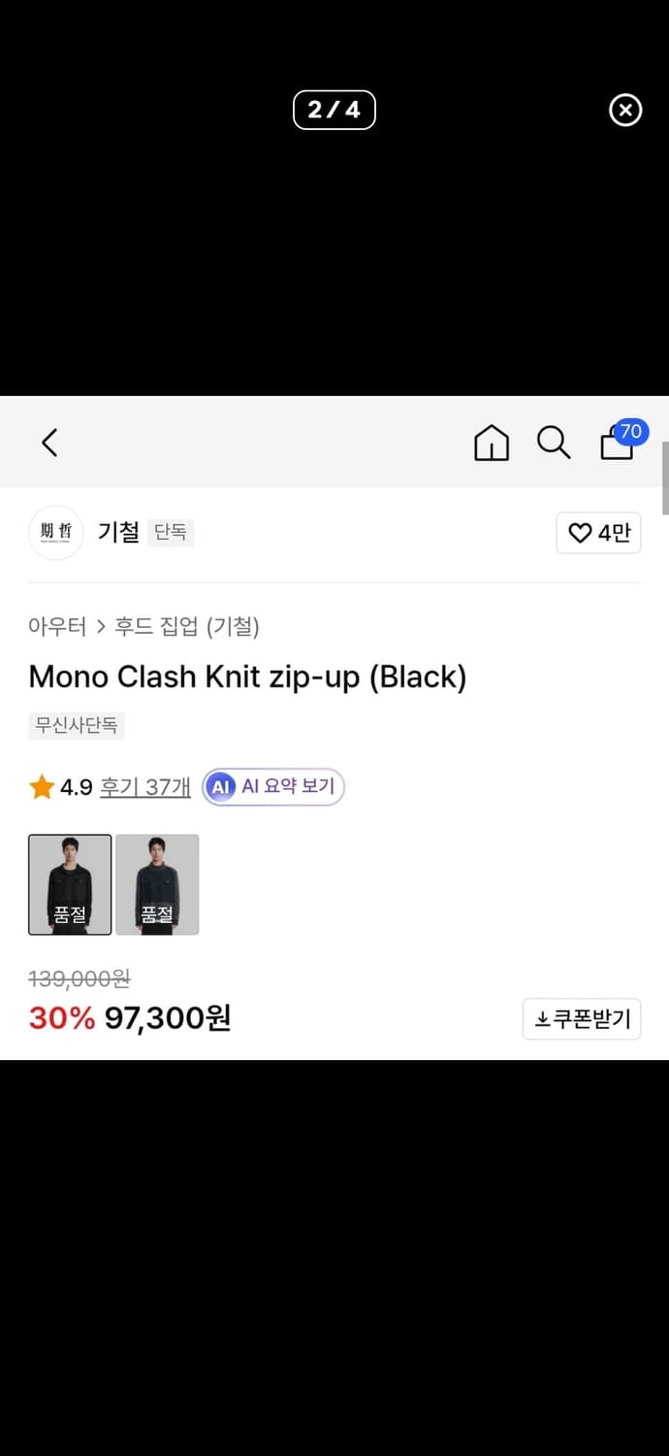Open the search icon
The height and width of the screenshot is (1456, 669).
(x=554, y=443)
